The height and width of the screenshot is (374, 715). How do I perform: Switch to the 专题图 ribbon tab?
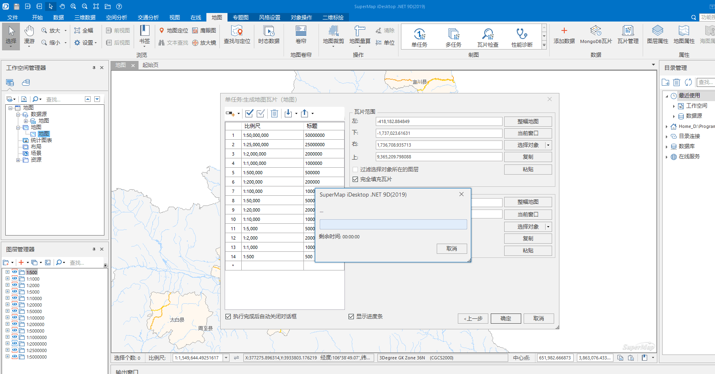(x=240, y=17)
